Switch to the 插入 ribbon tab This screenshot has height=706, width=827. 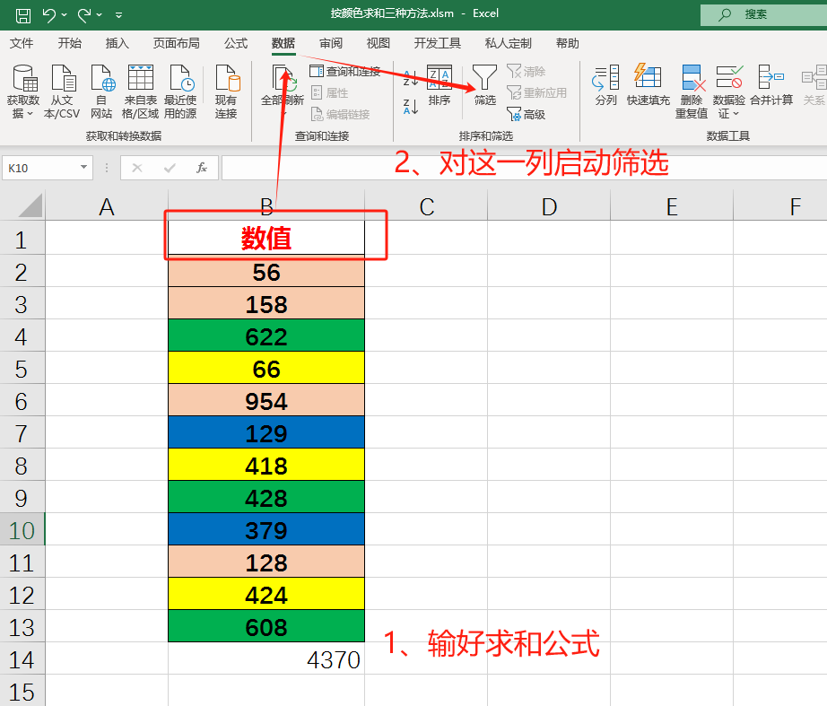pos(118,43)
